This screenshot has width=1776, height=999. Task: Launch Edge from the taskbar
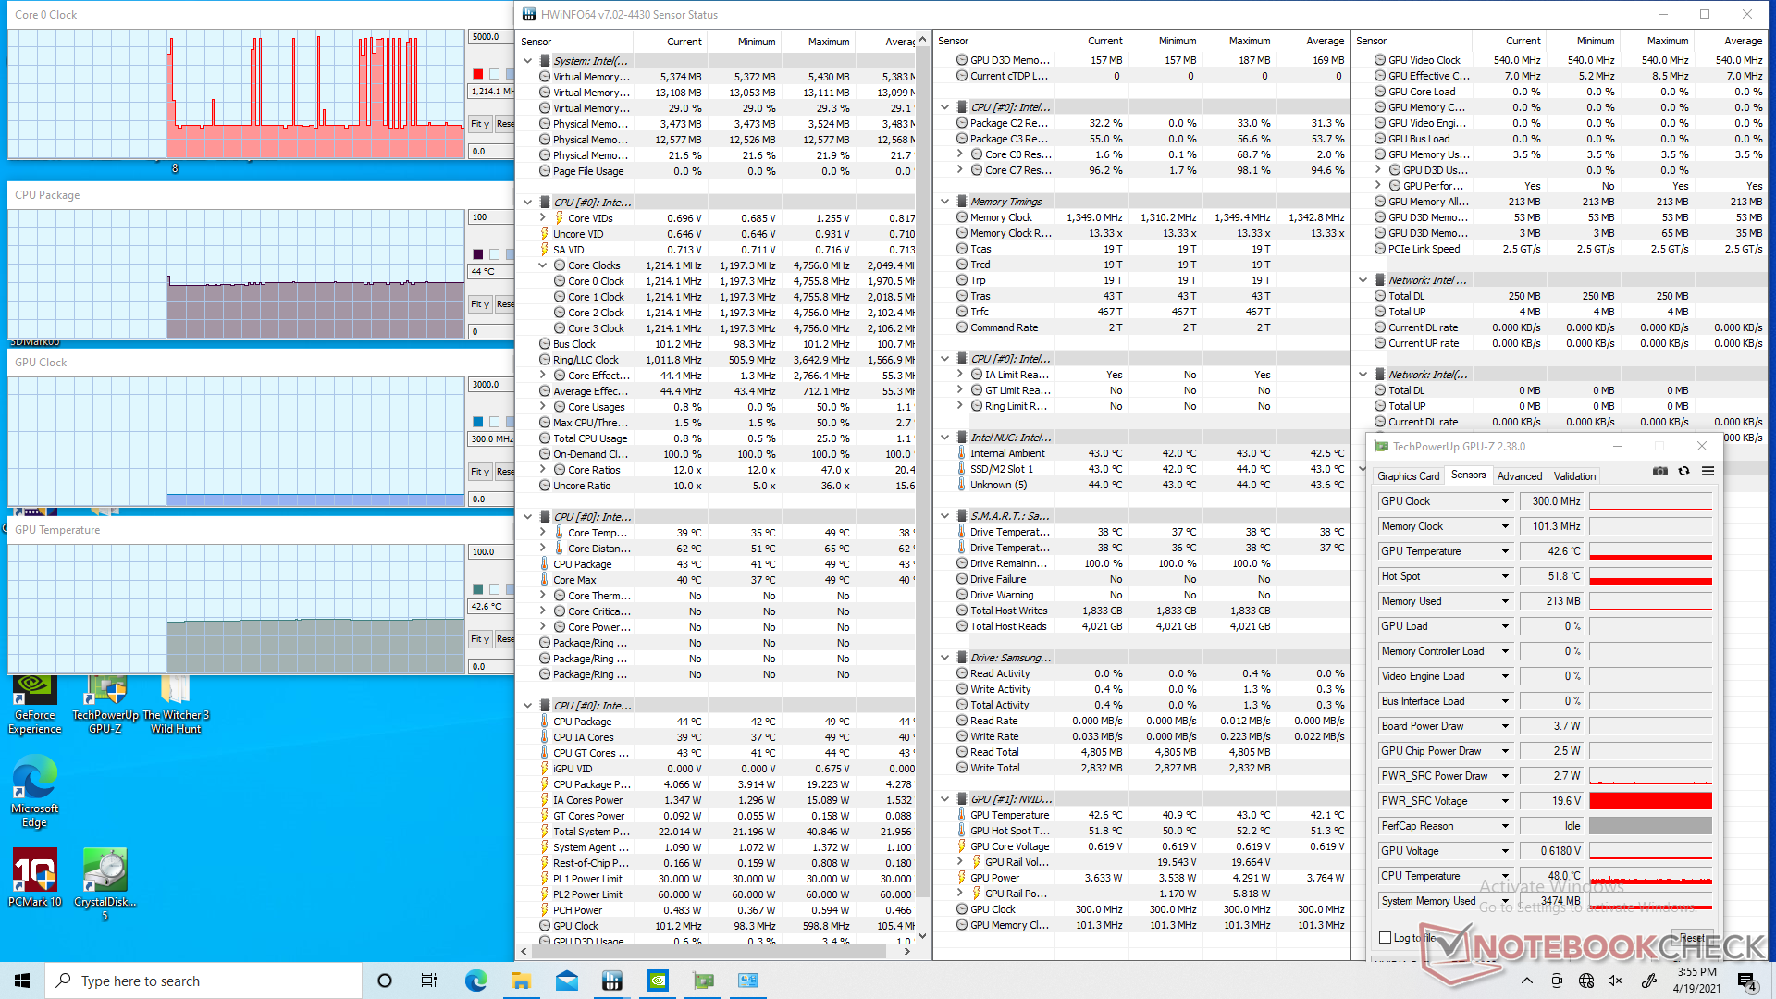pos(475,980)
